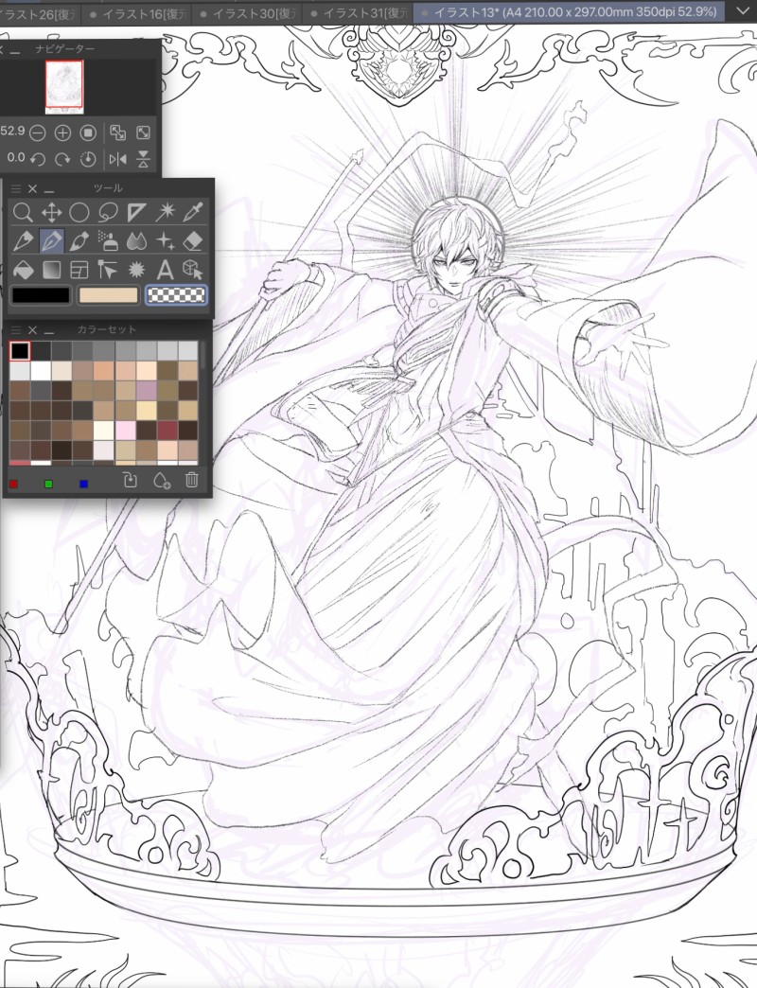This screenshot has width=757, height=988.
Task: Select the active イラスト13 A4 tab
Action: (571, 12)
